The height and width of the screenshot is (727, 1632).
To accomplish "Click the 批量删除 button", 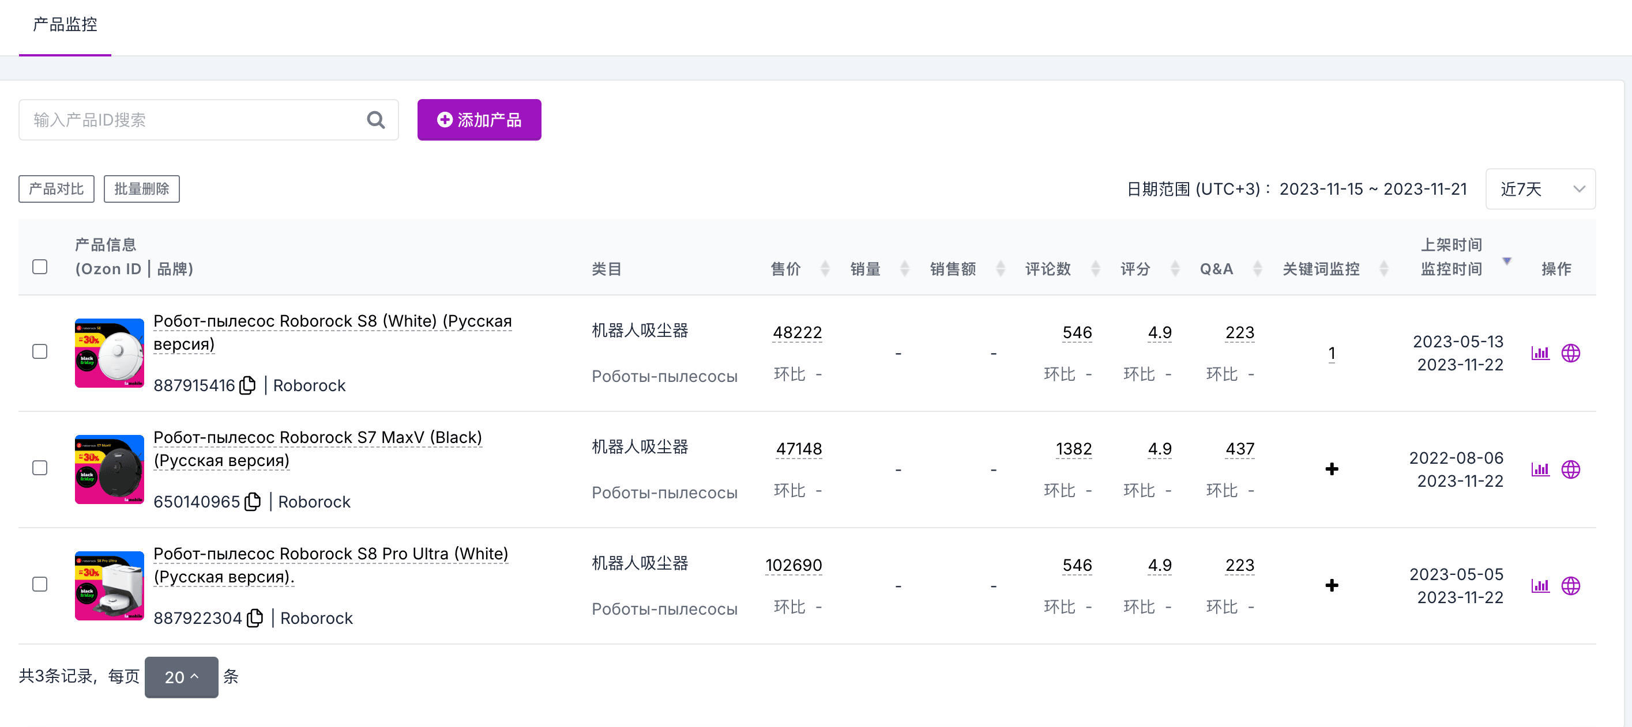I will (142, 188).
